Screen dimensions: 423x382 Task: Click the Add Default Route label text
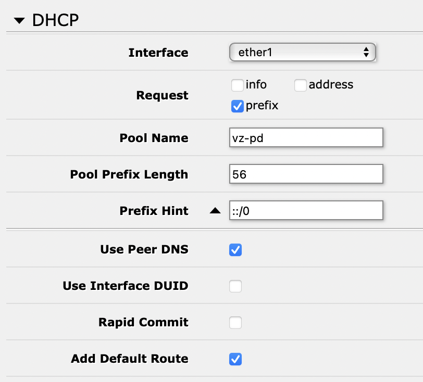pyautogui.click(x=130, y=359)
